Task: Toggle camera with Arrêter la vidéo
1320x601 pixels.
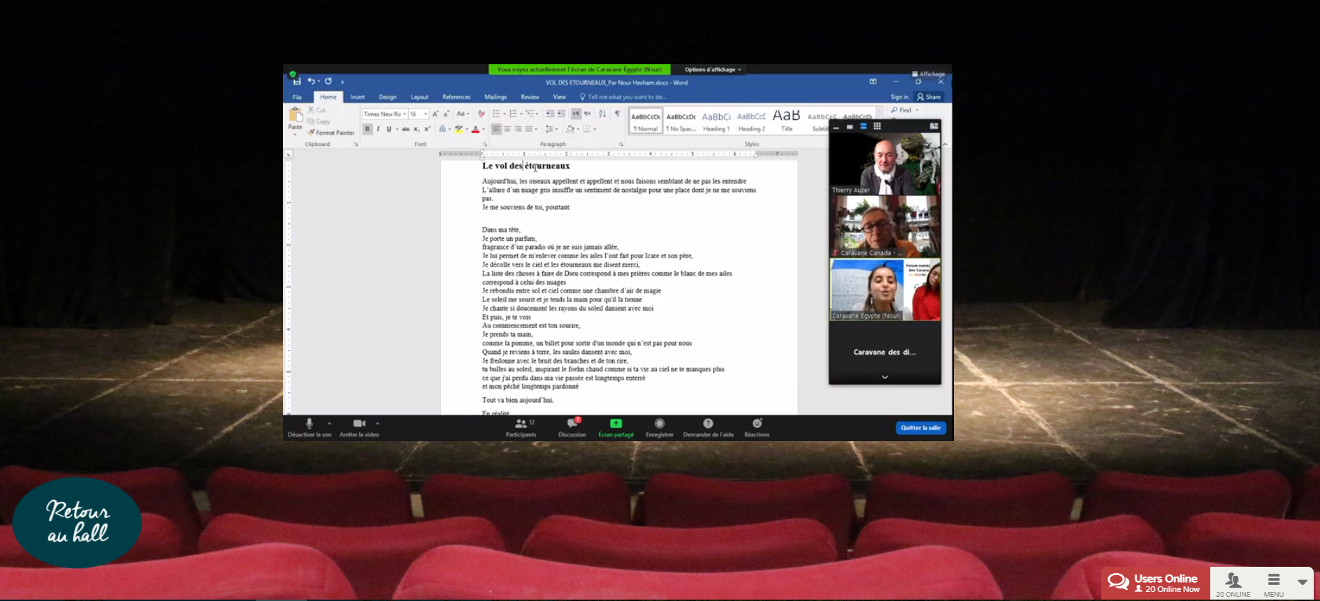Action: (359, 424)
